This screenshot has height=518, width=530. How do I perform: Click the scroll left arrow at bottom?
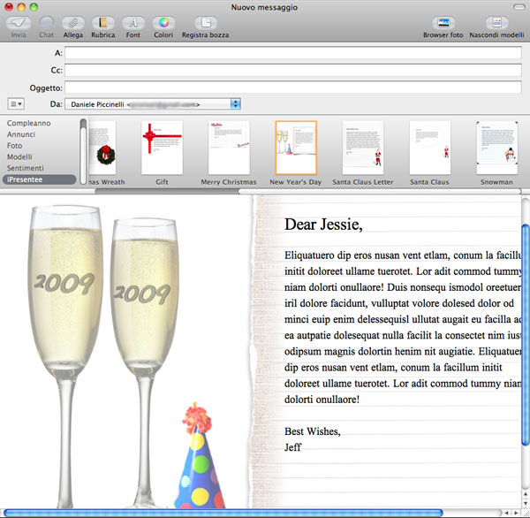coord(507,513)
